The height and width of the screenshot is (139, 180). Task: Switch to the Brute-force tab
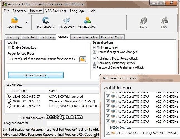pos(30,37)
